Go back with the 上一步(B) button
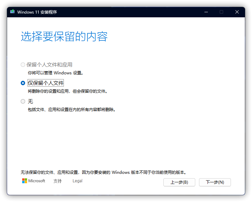The image size is (252, 202). pos(179,182)
